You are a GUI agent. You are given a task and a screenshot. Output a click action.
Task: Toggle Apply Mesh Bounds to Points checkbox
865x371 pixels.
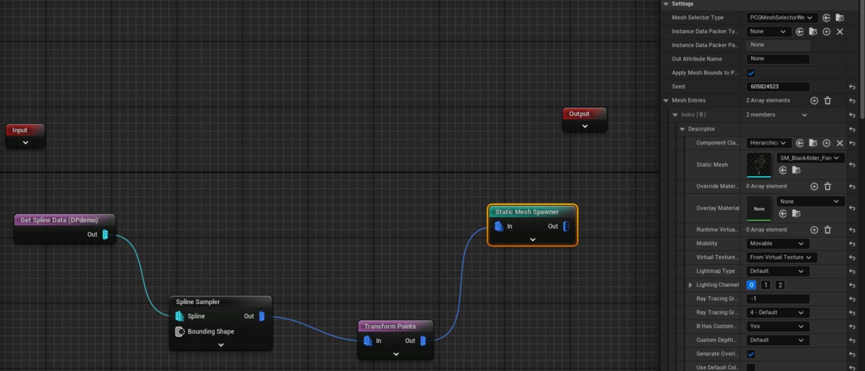click(751, 73)
